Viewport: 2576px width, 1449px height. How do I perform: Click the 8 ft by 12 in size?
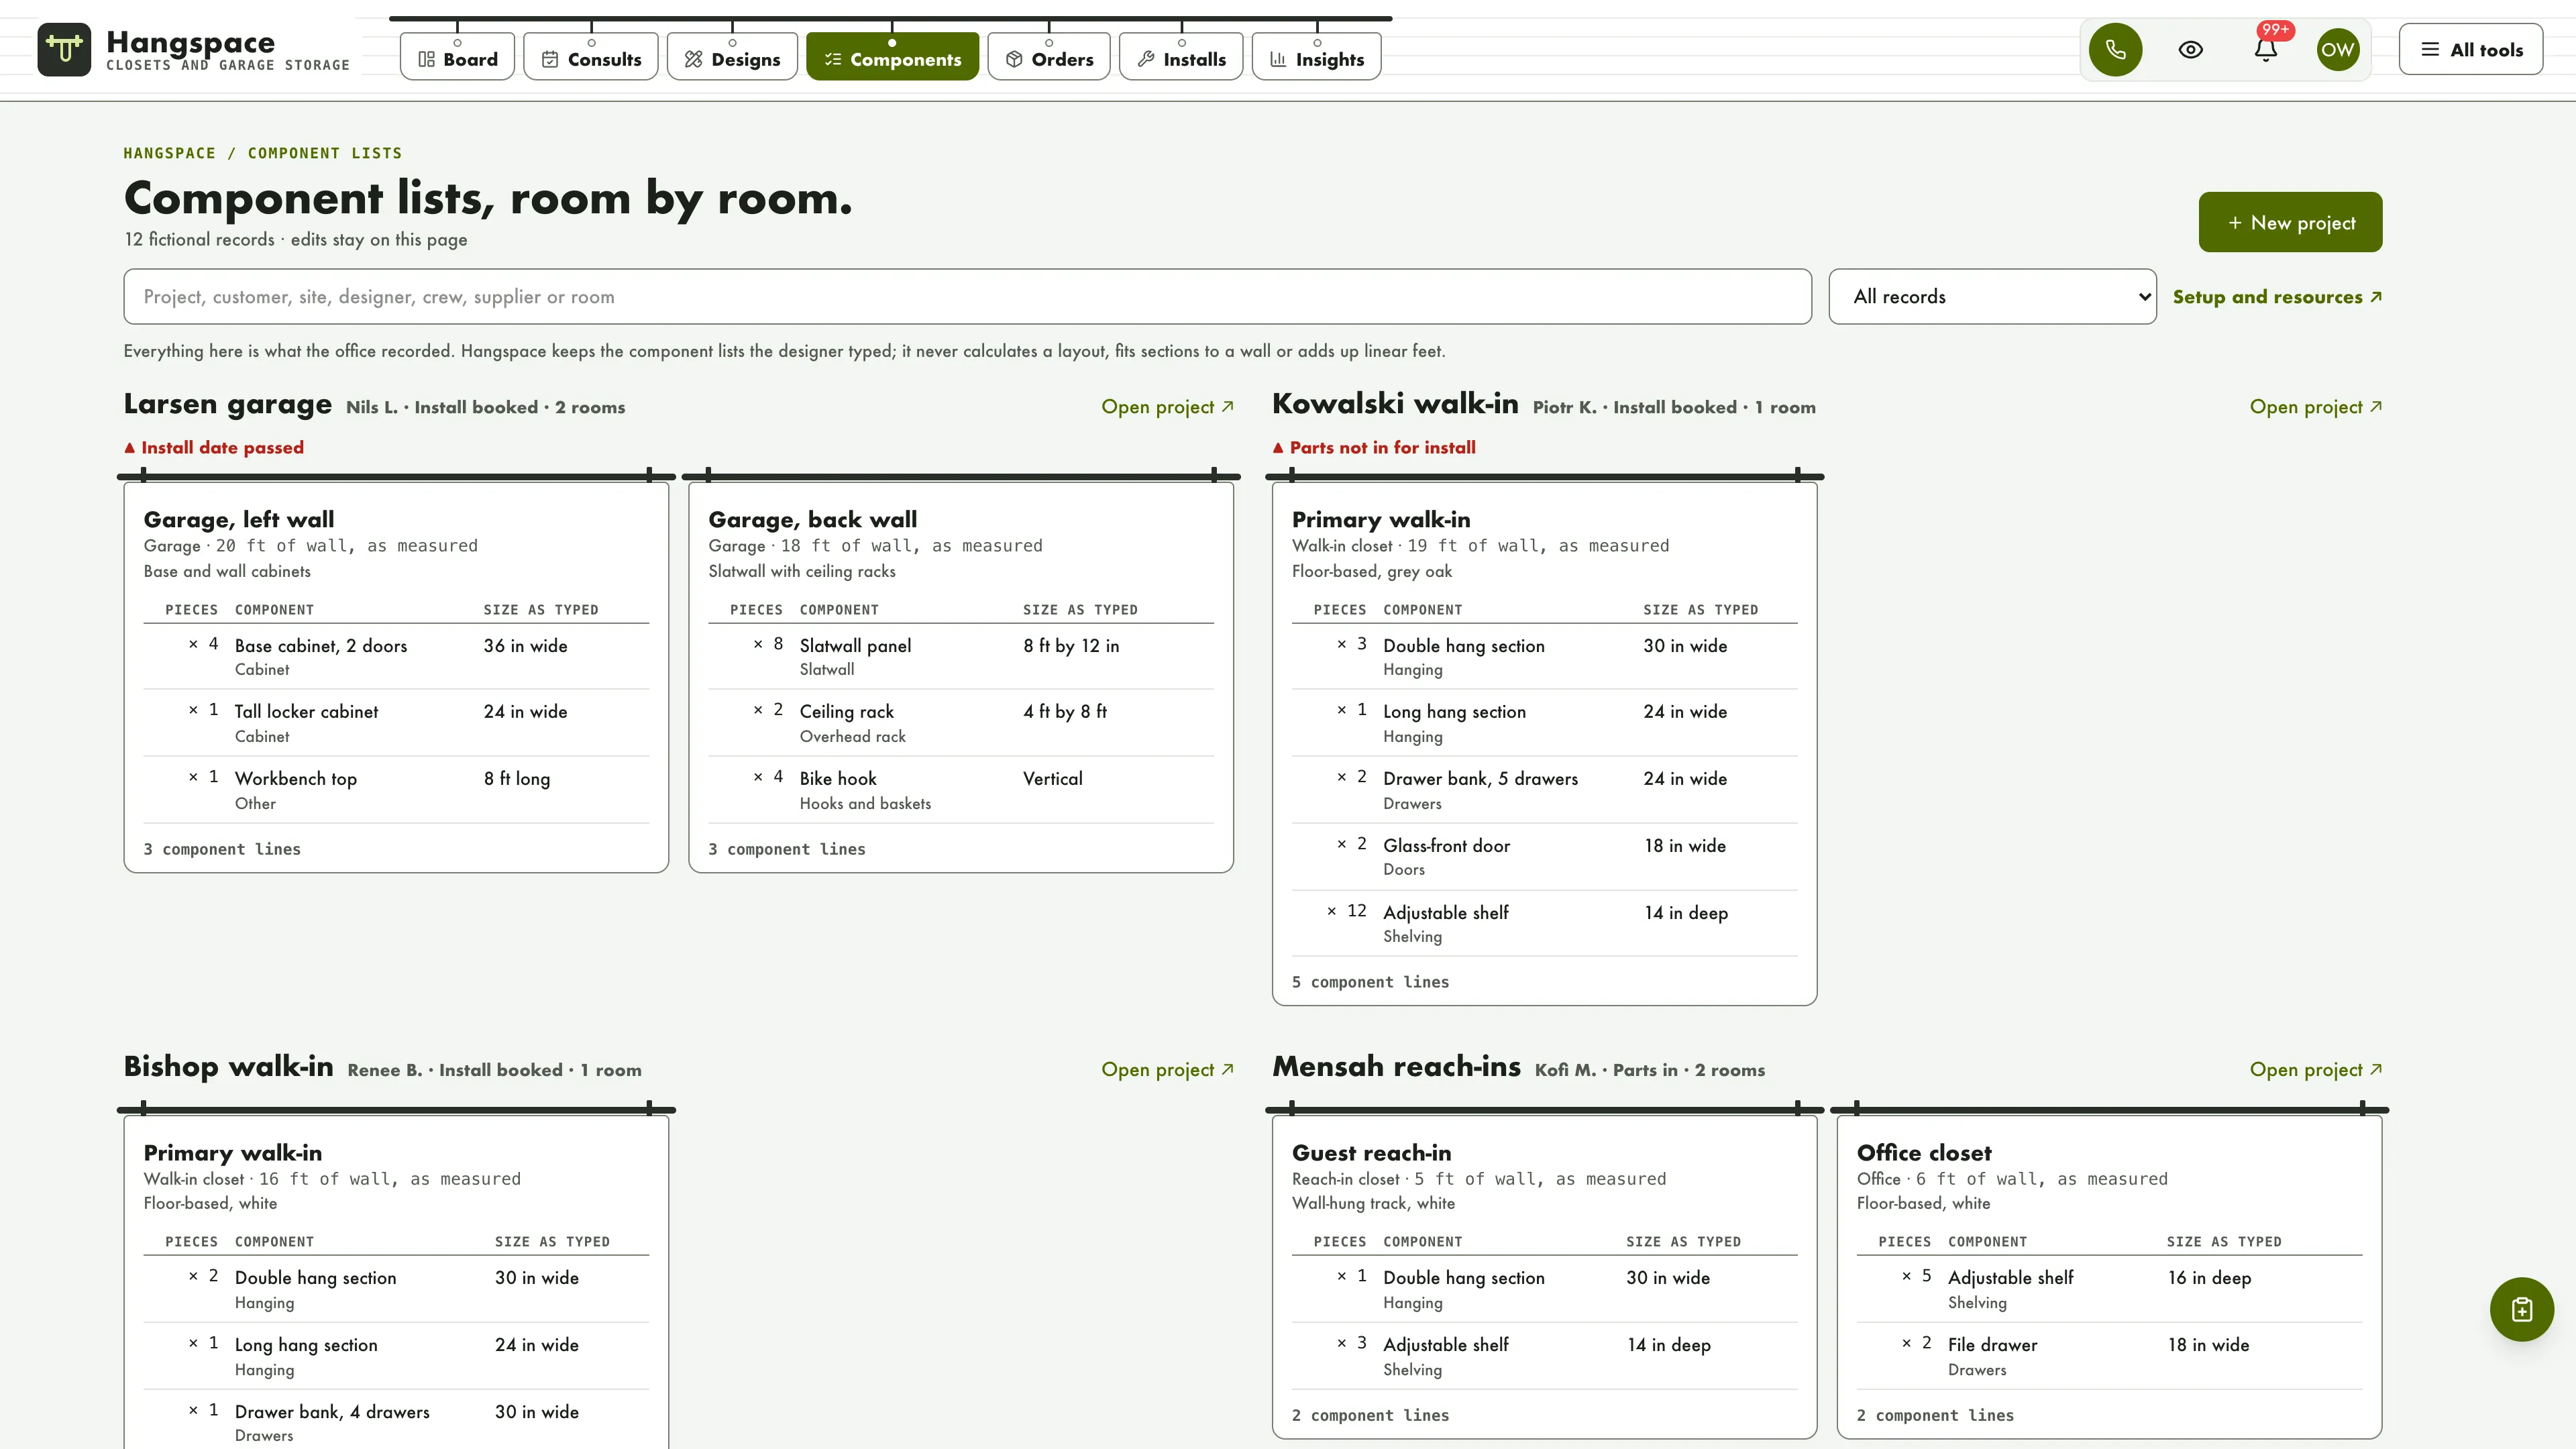[1070, 646]
